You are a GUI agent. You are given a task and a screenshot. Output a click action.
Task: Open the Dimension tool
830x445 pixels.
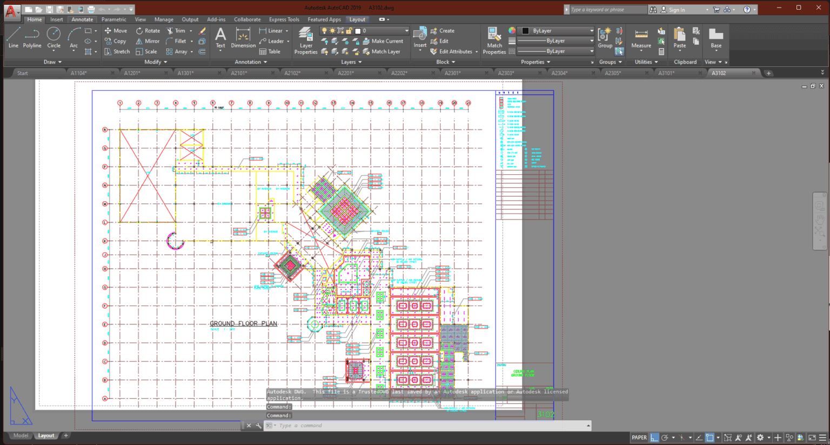click(243, 38)
